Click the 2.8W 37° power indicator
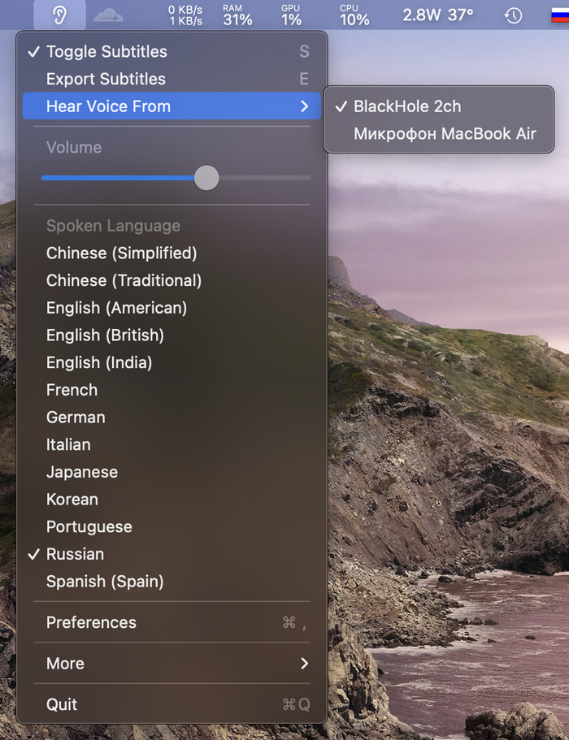The height and width of the screenshot is (740, 569). click(438, 15)
